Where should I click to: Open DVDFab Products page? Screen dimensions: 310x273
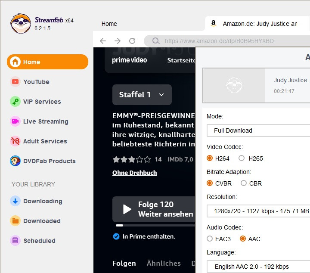click(49, 161)
